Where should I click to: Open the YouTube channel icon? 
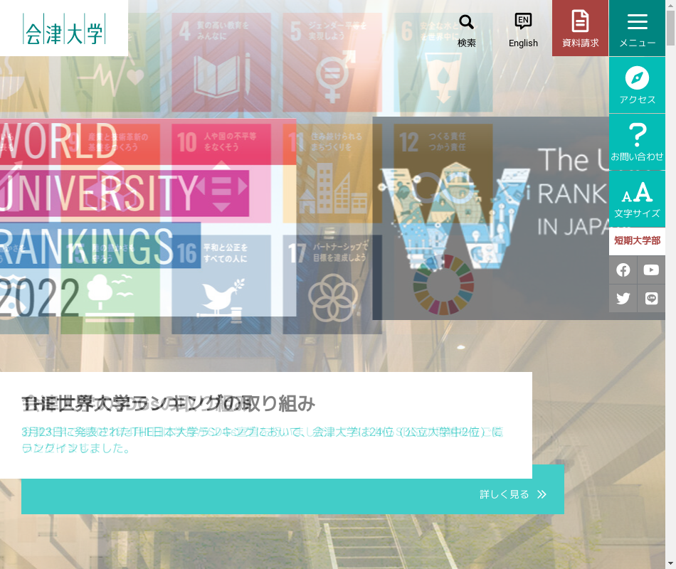[x=651, y=270]
